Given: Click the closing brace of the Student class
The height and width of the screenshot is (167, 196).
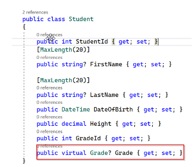Looking at the screenshot, I should (x=24, y=161).
